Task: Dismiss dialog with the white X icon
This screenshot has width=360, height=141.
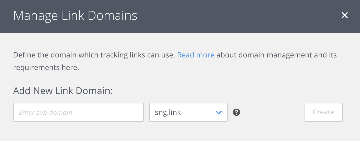Action: point(345,15)
